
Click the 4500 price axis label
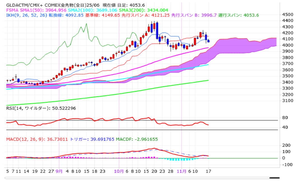(x=288, y=14)
